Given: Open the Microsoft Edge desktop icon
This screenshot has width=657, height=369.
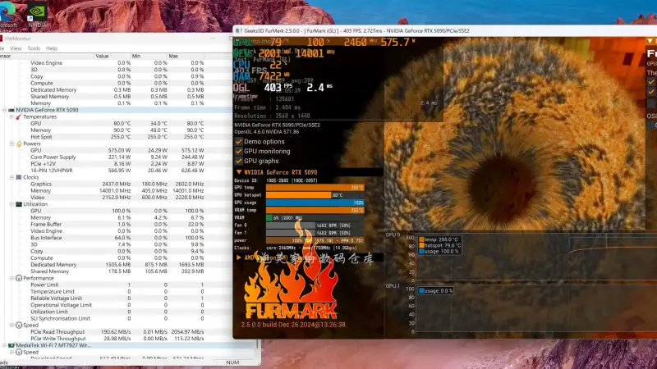Looking at the screenshot, I should pyautogui.click(x=7, y=12).
